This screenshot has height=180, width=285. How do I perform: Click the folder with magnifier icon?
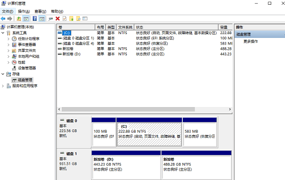coord(78,18)
